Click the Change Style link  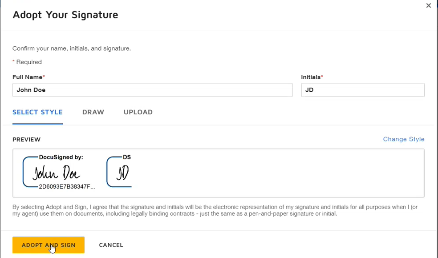(x=403, y=139)
